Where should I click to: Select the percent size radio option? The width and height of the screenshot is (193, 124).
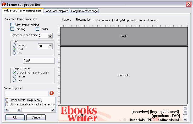click(14, 45)
